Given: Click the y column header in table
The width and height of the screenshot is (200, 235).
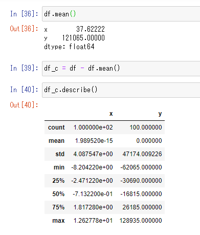Looking at the screenshot, I should (160, 114).
